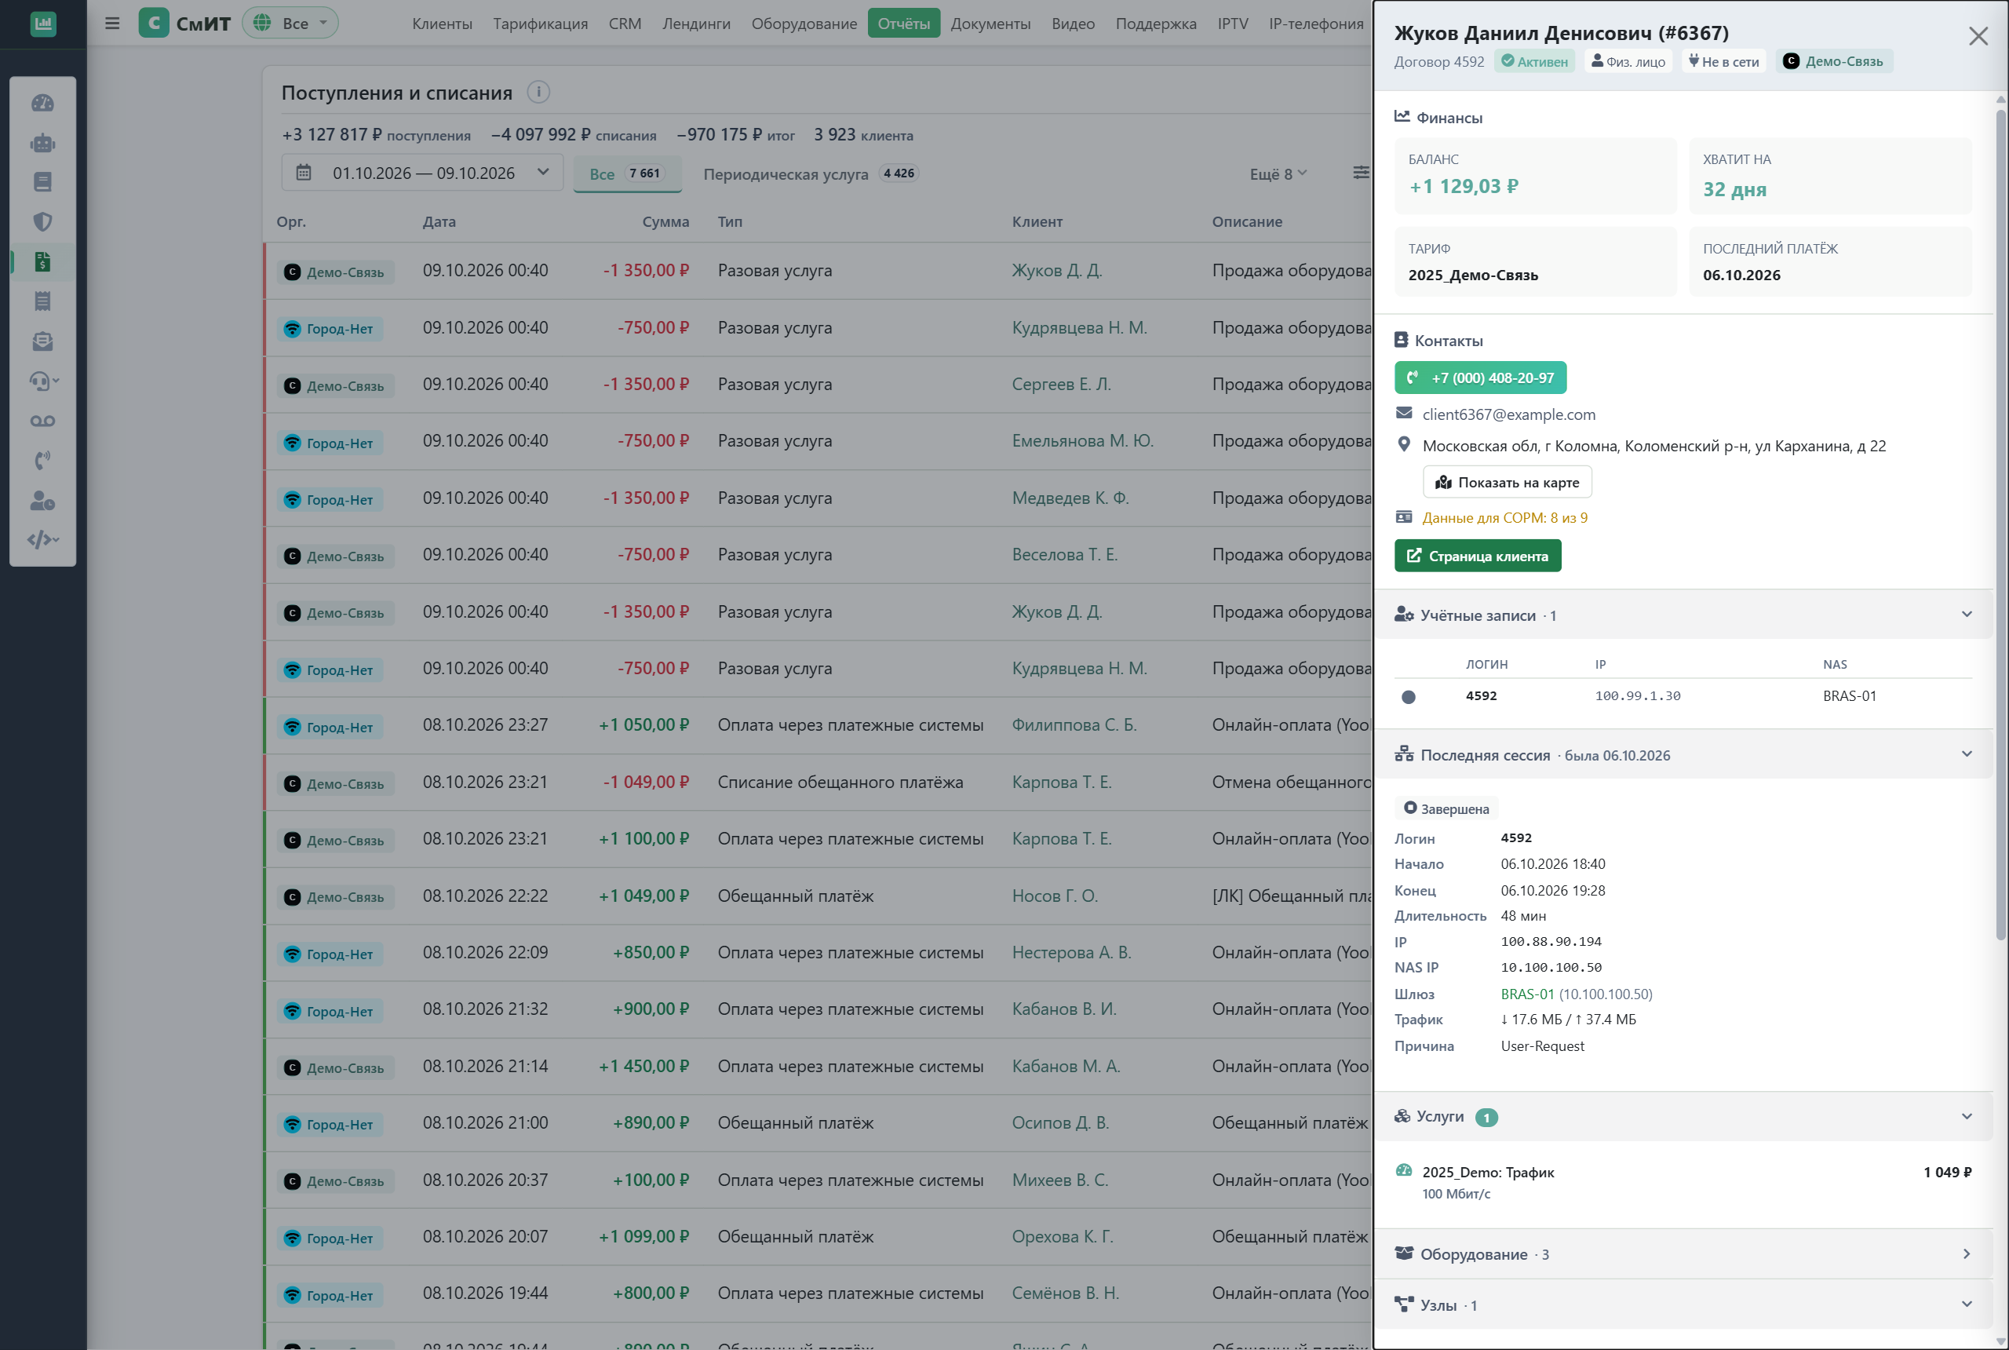Viewport: 2009px width, 1350px height.
Task: Open the date range 01.10.2026 — 09.10.2026 picker
Action: 421,173
